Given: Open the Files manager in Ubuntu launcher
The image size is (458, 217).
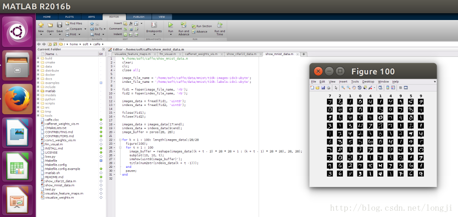Looking at the screenshot, I should point(17,65).
